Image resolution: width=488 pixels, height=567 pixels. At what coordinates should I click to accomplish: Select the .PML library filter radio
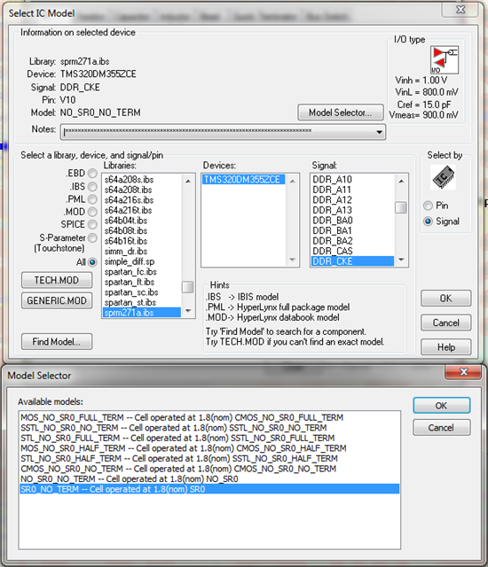point(92,198)
